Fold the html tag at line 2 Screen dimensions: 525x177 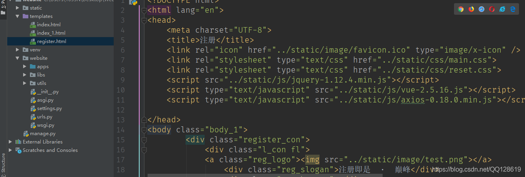coord(144,10)
